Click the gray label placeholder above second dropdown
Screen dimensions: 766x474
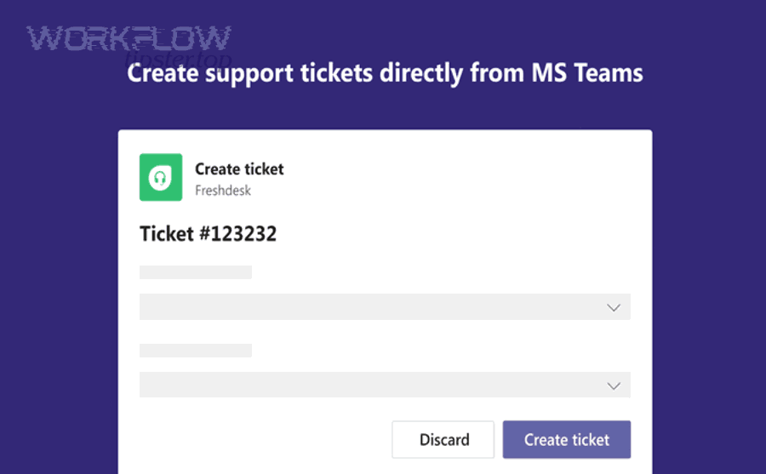point(196,351)
